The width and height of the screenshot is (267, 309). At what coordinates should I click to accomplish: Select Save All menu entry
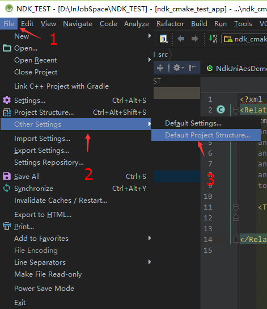[x=27, y=177]
